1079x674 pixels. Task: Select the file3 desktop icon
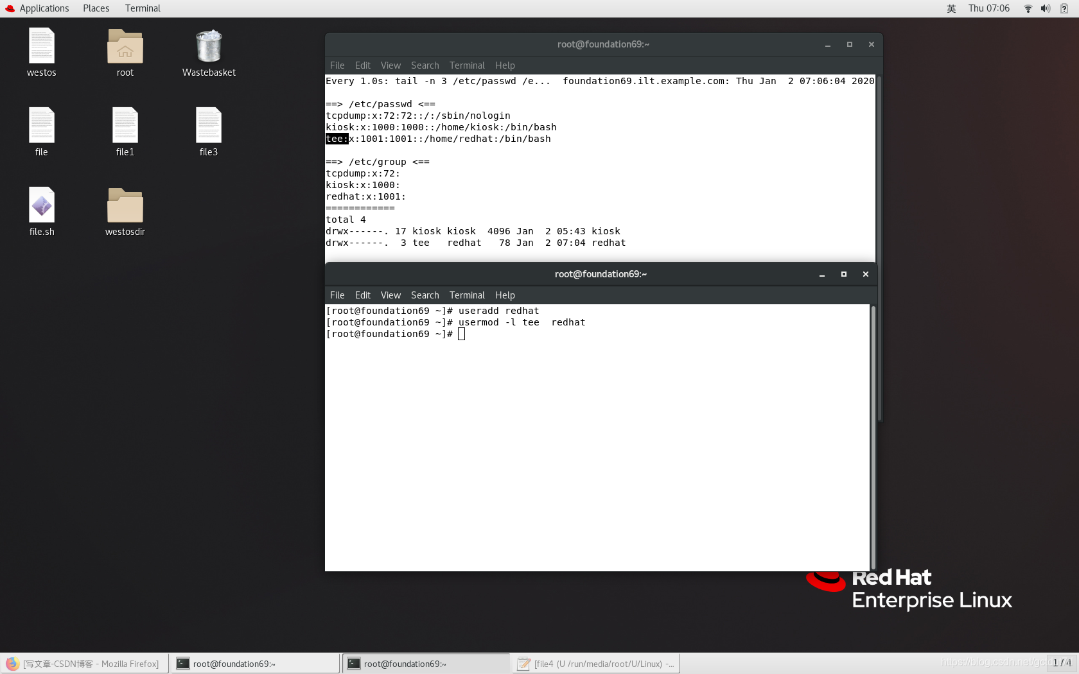[209, 132]
